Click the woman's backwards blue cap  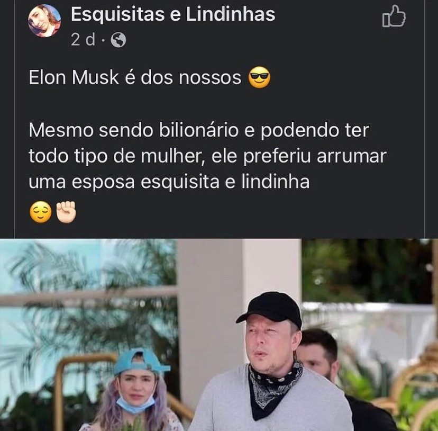[x=140, y=362]
